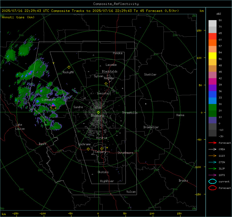
Task: Click the orange 111V arrow legend
Action: 212,156
